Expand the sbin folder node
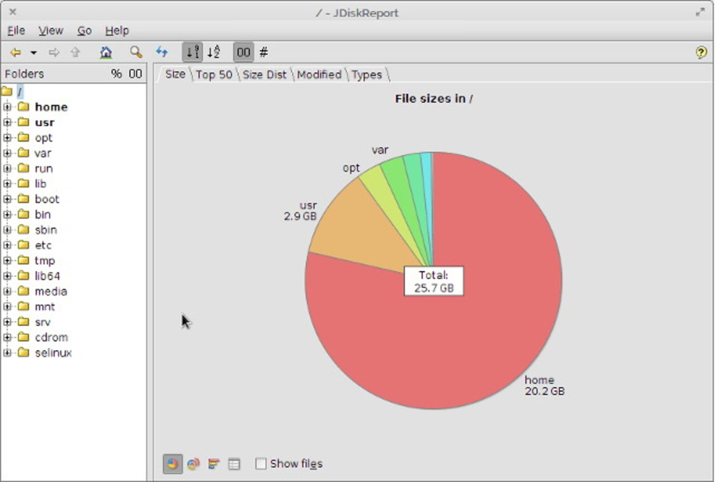The image size is (725, 482). [7, 230]
